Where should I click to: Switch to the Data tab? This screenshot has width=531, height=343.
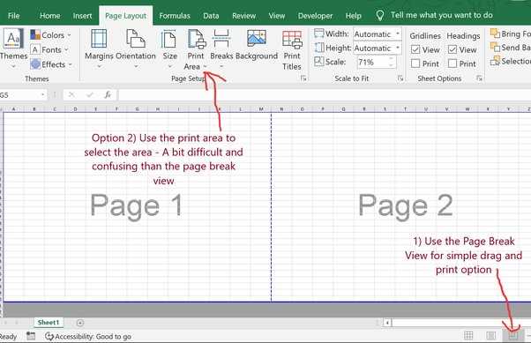(211, 16)
